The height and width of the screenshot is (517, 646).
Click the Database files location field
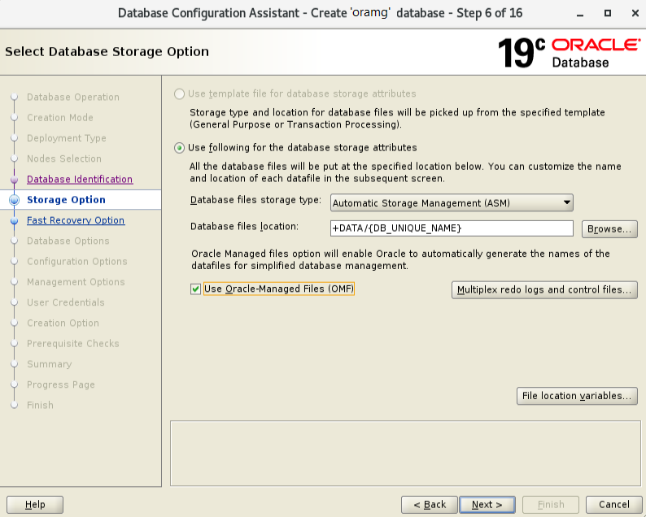click(x=452, y=228)
